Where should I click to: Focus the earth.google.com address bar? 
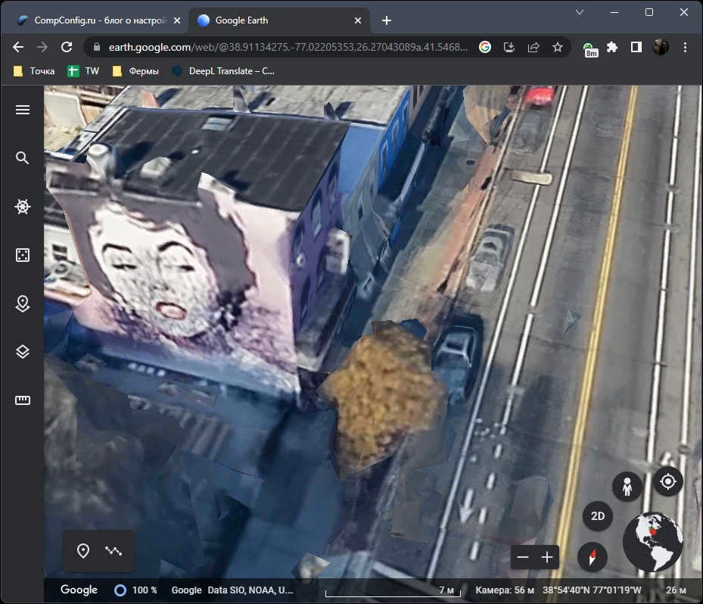(287, 47)
